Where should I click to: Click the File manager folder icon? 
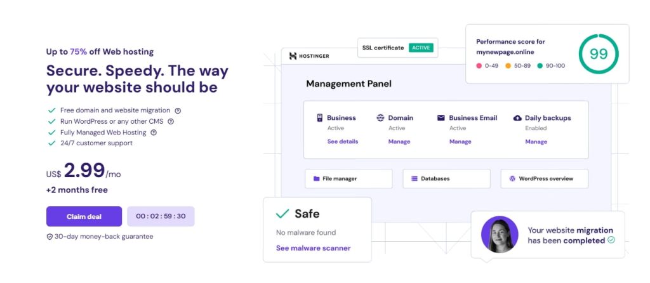pyautogui.click(x=316, y=179)
